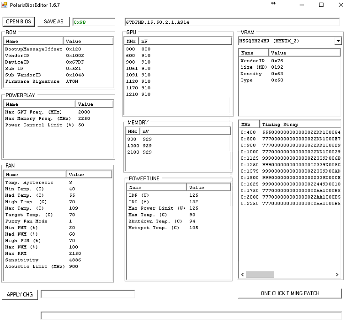Click the BIOS version string field

coord(232,22)
